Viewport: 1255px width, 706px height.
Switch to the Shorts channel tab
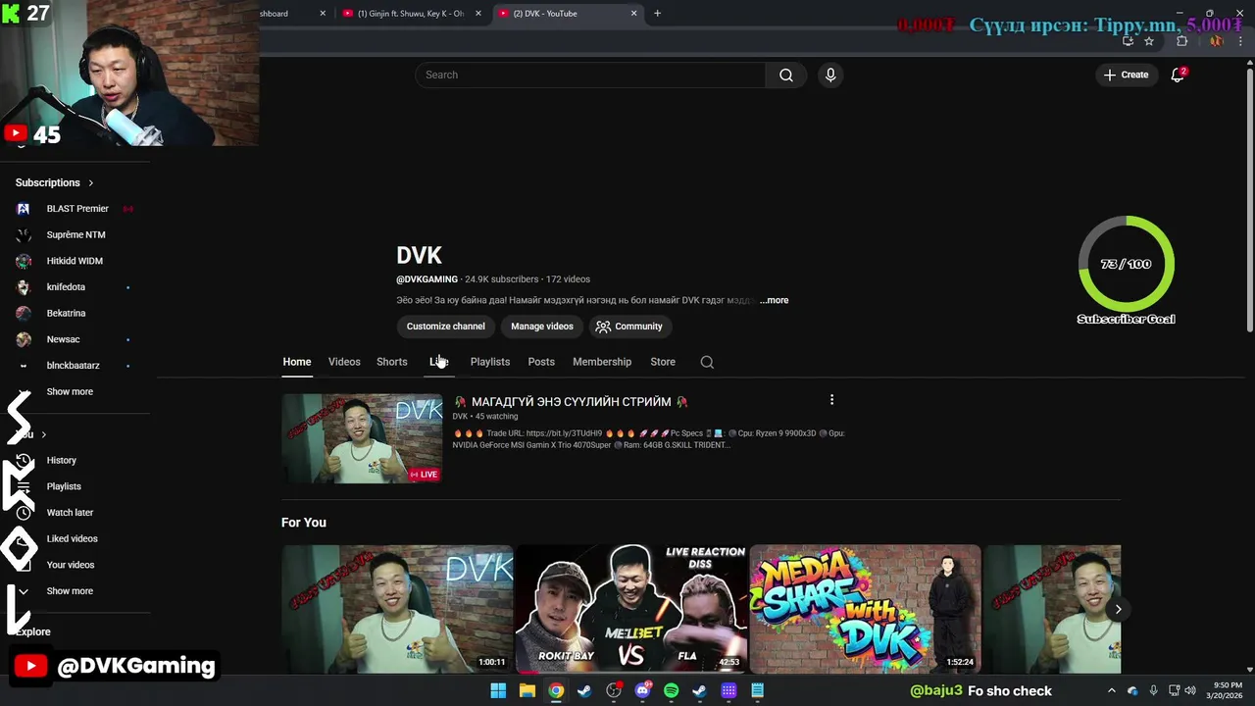click(x=392, y=362)
